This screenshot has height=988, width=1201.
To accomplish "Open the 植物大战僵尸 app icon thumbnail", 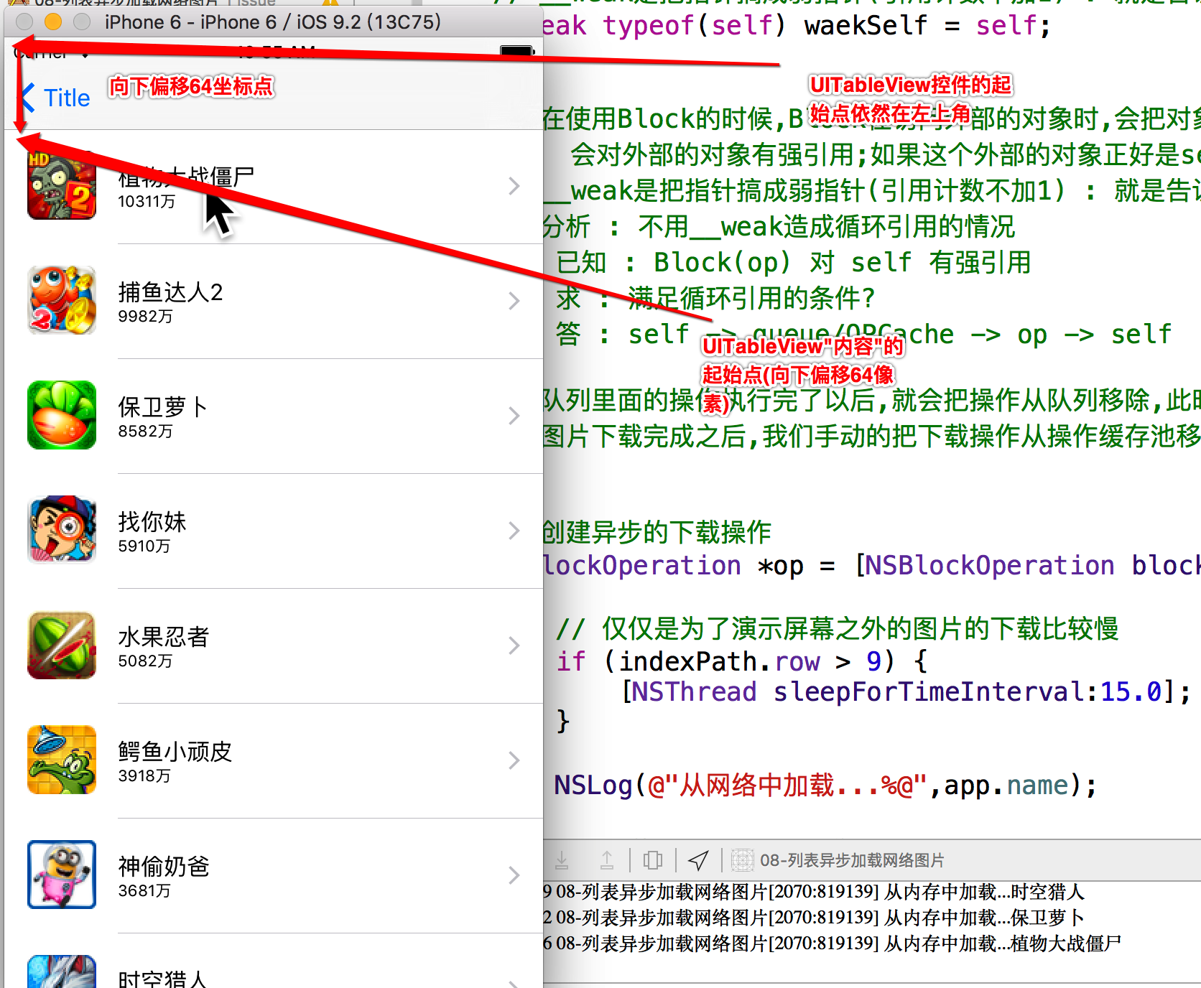I will [x=62, y=185].
